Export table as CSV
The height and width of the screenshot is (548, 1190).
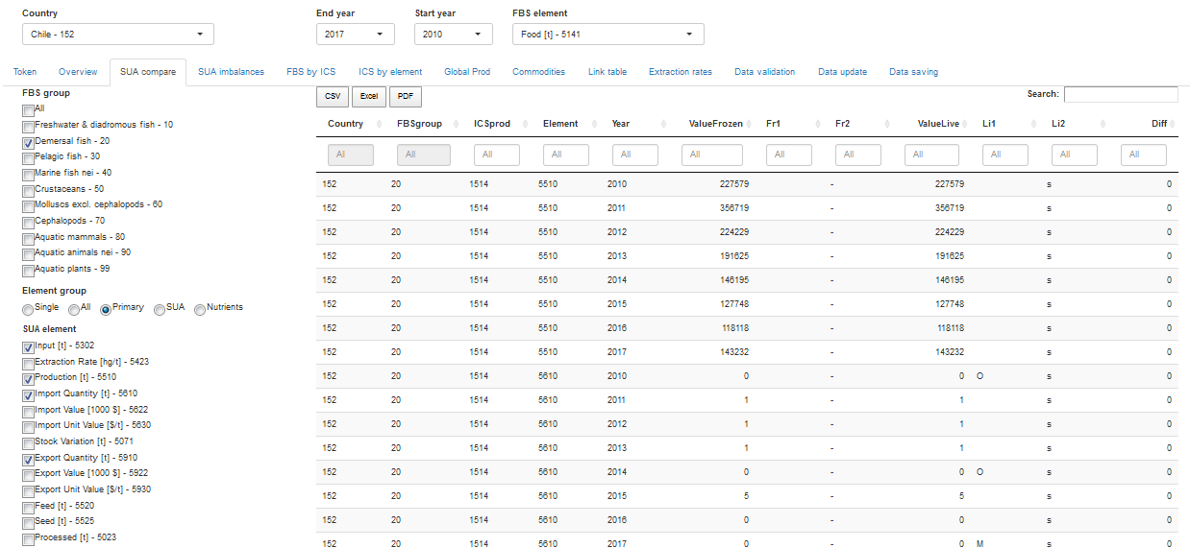(333, 97)
